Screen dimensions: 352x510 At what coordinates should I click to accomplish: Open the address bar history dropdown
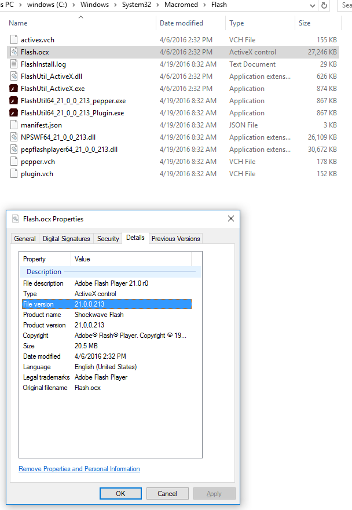313,6
